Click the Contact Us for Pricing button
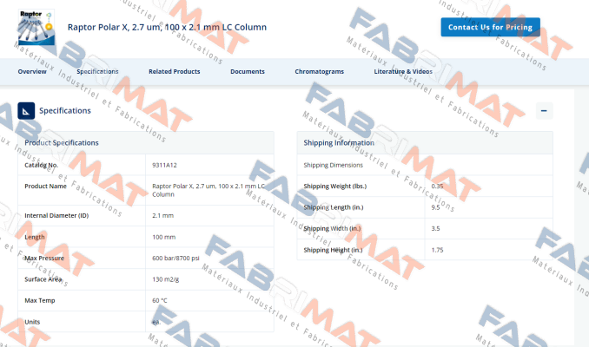The height and width of the screenshot is (347, 589). [x=490, y=27]
